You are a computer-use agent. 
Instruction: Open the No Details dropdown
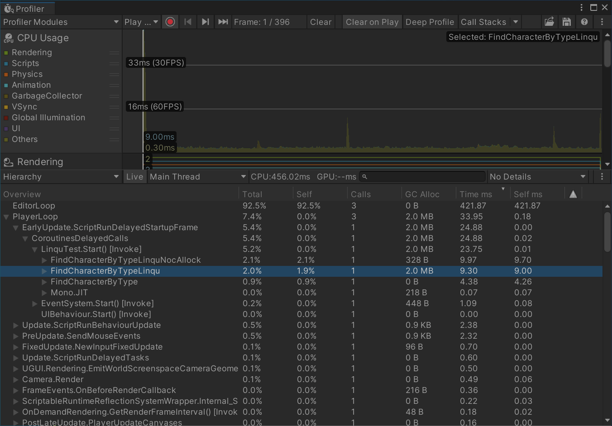pos(538,177)
